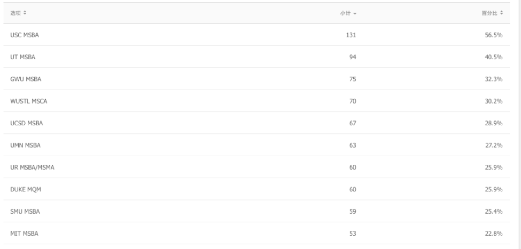Click the 22.8% value for MIT MSBA
Screen dimensions: 521x249
click(x=493, y=233)
